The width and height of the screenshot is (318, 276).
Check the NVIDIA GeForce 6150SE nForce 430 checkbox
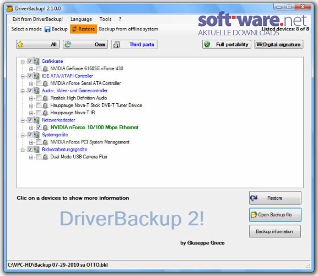[x=39, y=68]
